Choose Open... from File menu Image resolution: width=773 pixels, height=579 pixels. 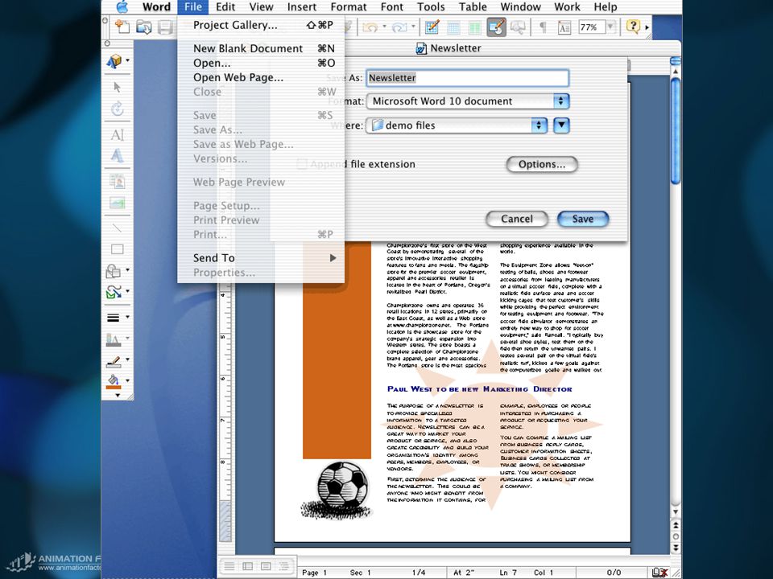[x=261, y=63]
